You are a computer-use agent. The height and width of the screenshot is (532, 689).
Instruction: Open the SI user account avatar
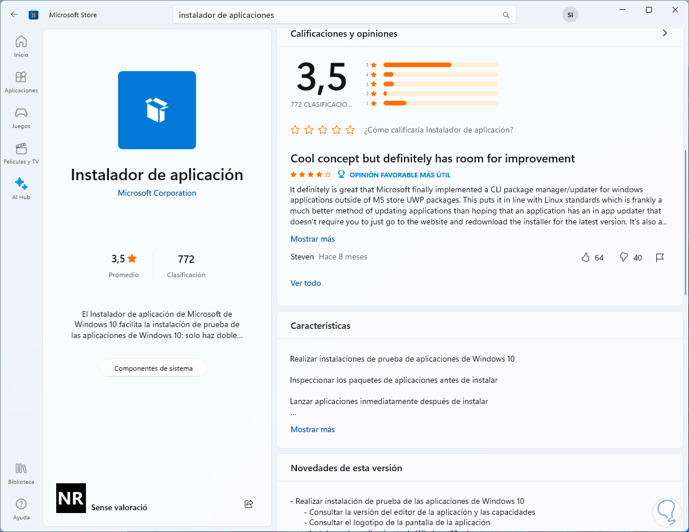click(570, 15)
